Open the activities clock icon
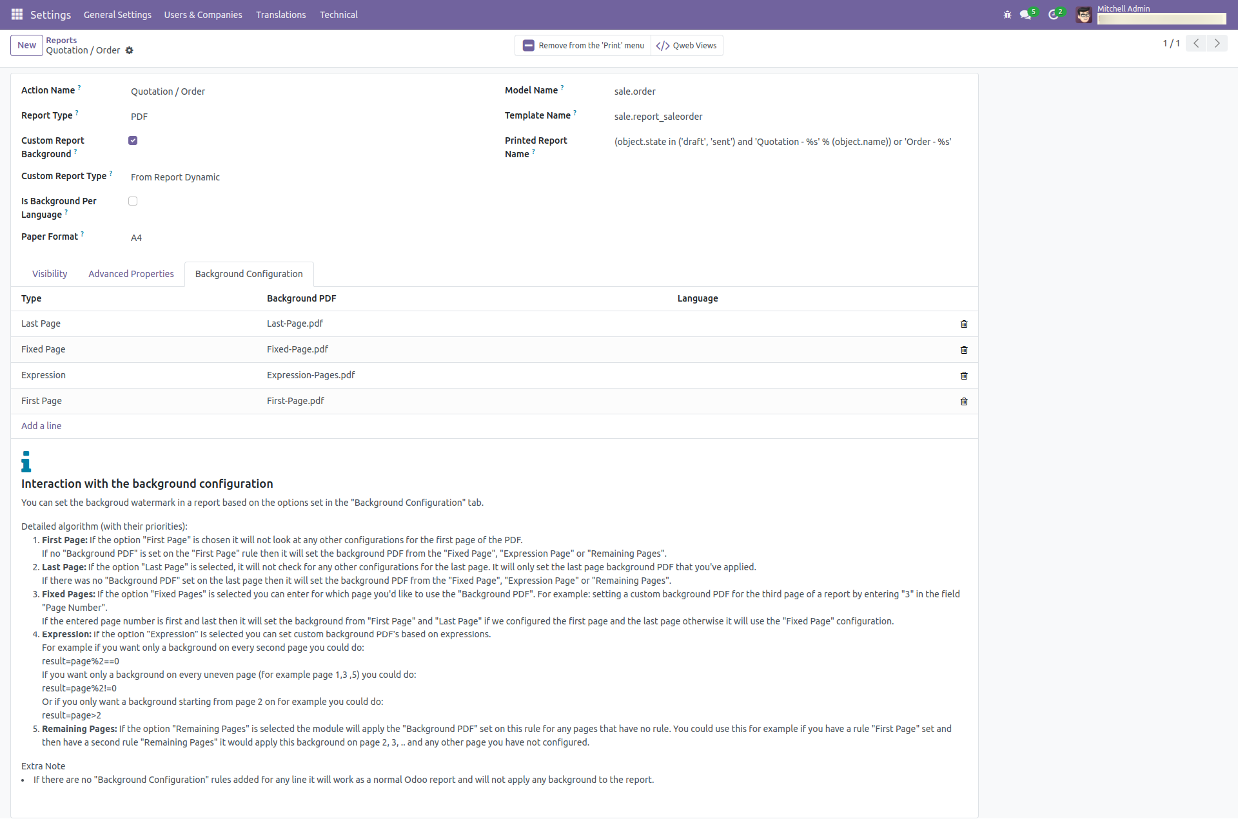 tap(1054, 14)
